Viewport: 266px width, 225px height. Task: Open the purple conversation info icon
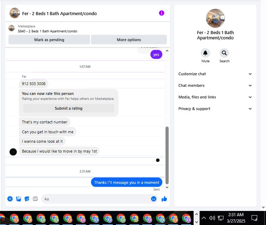[162, 13]
